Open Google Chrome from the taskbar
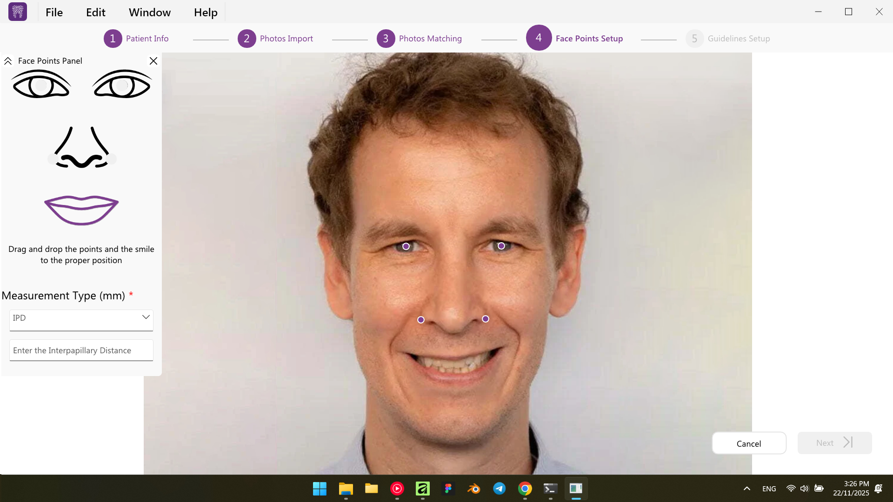893x502 pixels. (525, 489)
